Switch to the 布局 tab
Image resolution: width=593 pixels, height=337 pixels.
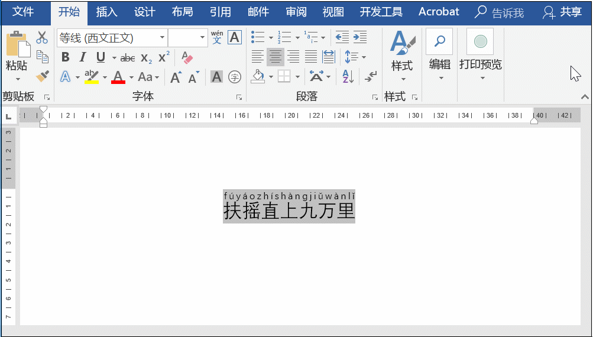(x=183, y=12)
